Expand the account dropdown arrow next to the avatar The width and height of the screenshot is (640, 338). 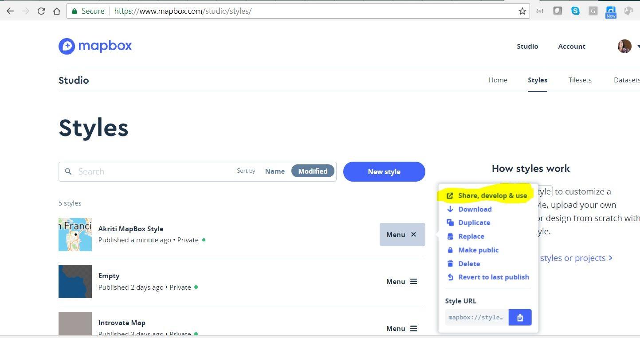pyautogui.click(x=638, y=46)
